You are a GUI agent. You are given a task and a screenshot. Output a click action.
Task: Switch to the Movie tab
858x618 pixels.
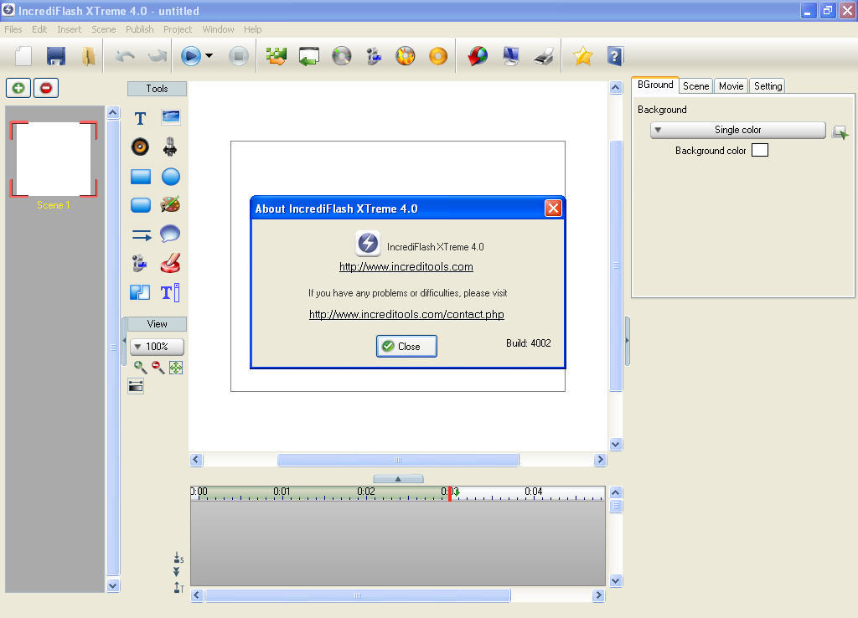click(x=731, y=86)
